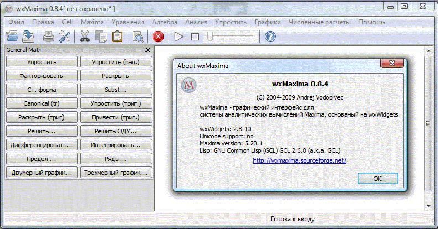This screenshot has height=229, width=438.
Task: Open the help question mark icon
Action: [x=270, y=37]
